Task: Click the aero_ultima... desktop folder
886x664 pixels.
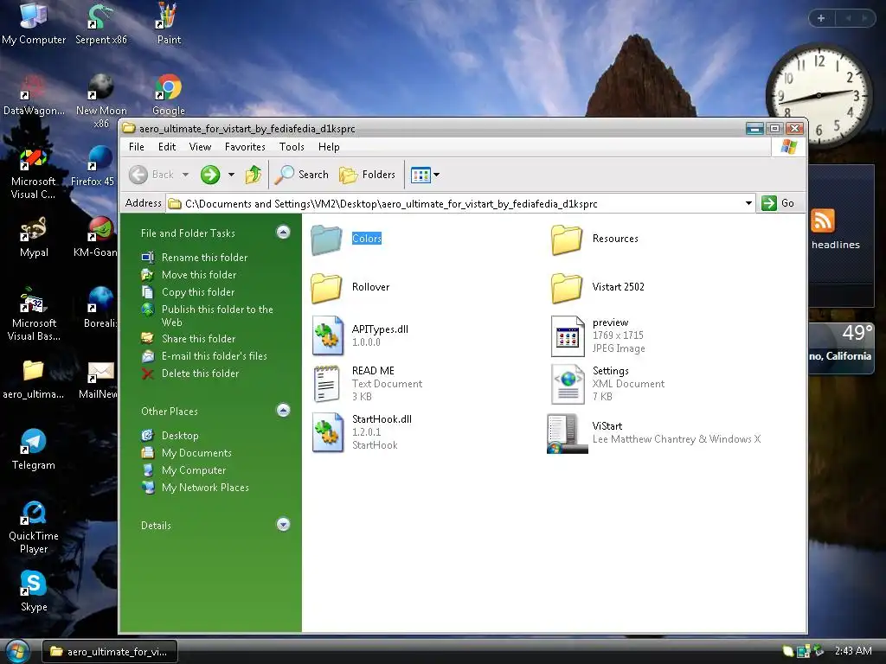Action: [34, 379]
